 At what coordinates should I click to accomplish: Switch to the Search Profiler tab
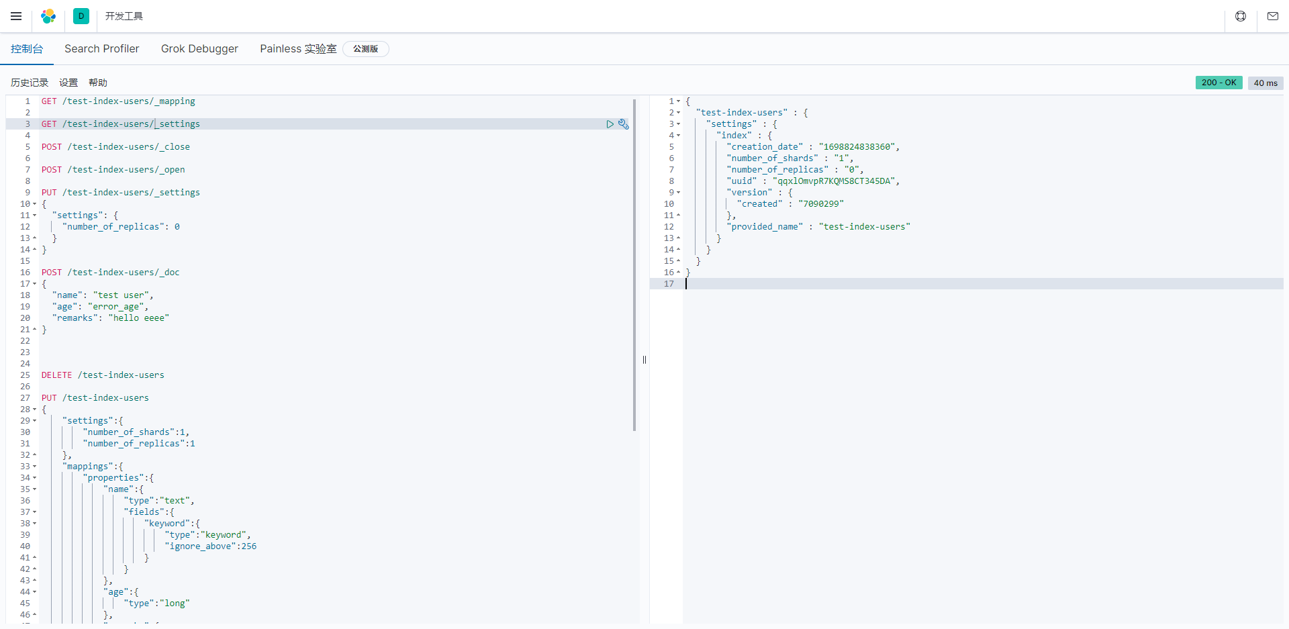coord(102,49)
